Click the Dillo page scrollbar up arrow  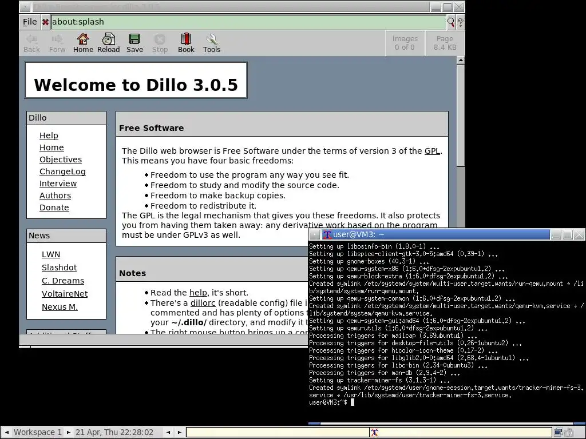pos(461,60)
